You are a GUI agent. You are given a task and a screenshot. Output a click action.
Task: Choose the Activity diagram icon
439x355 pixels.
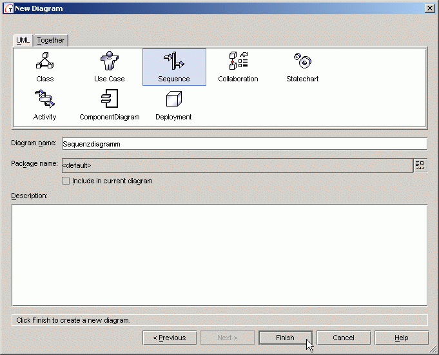(x=44, y=99)
